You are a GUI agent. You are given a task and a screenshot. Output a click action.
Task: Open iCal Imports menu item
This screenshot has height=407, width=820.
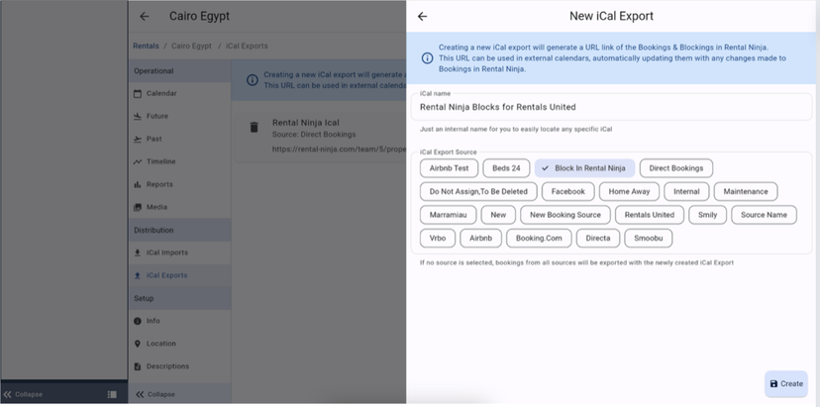pyautogui.click(x=179, y=253)
